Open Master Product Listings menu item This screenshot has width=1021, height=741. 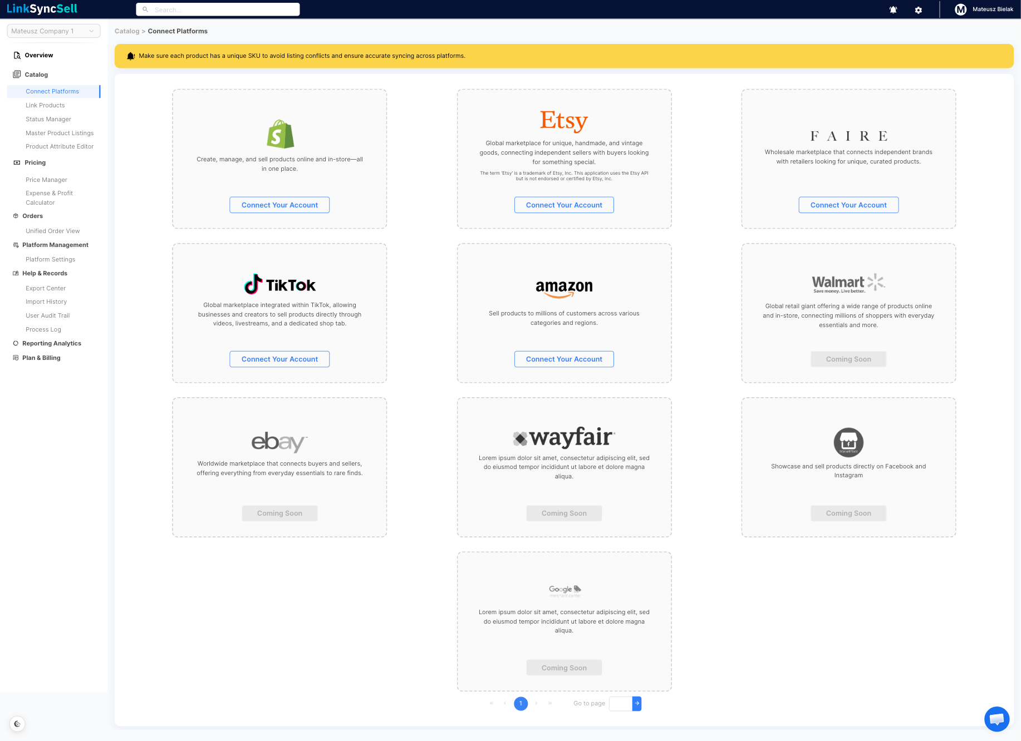60,133
